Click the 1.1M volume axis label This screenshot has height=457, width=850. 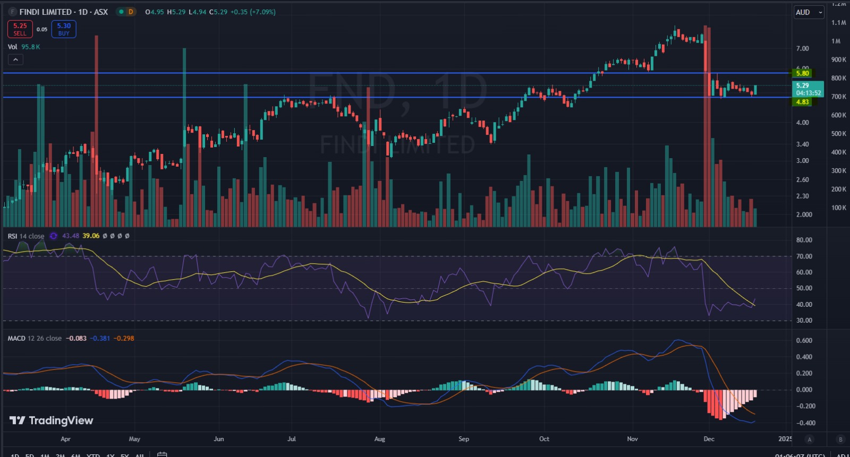[x=839, y=23]
